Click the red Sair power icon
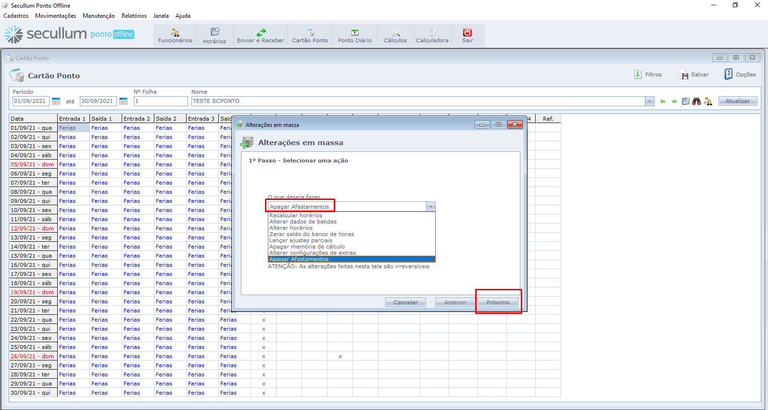 coord(467,33)
